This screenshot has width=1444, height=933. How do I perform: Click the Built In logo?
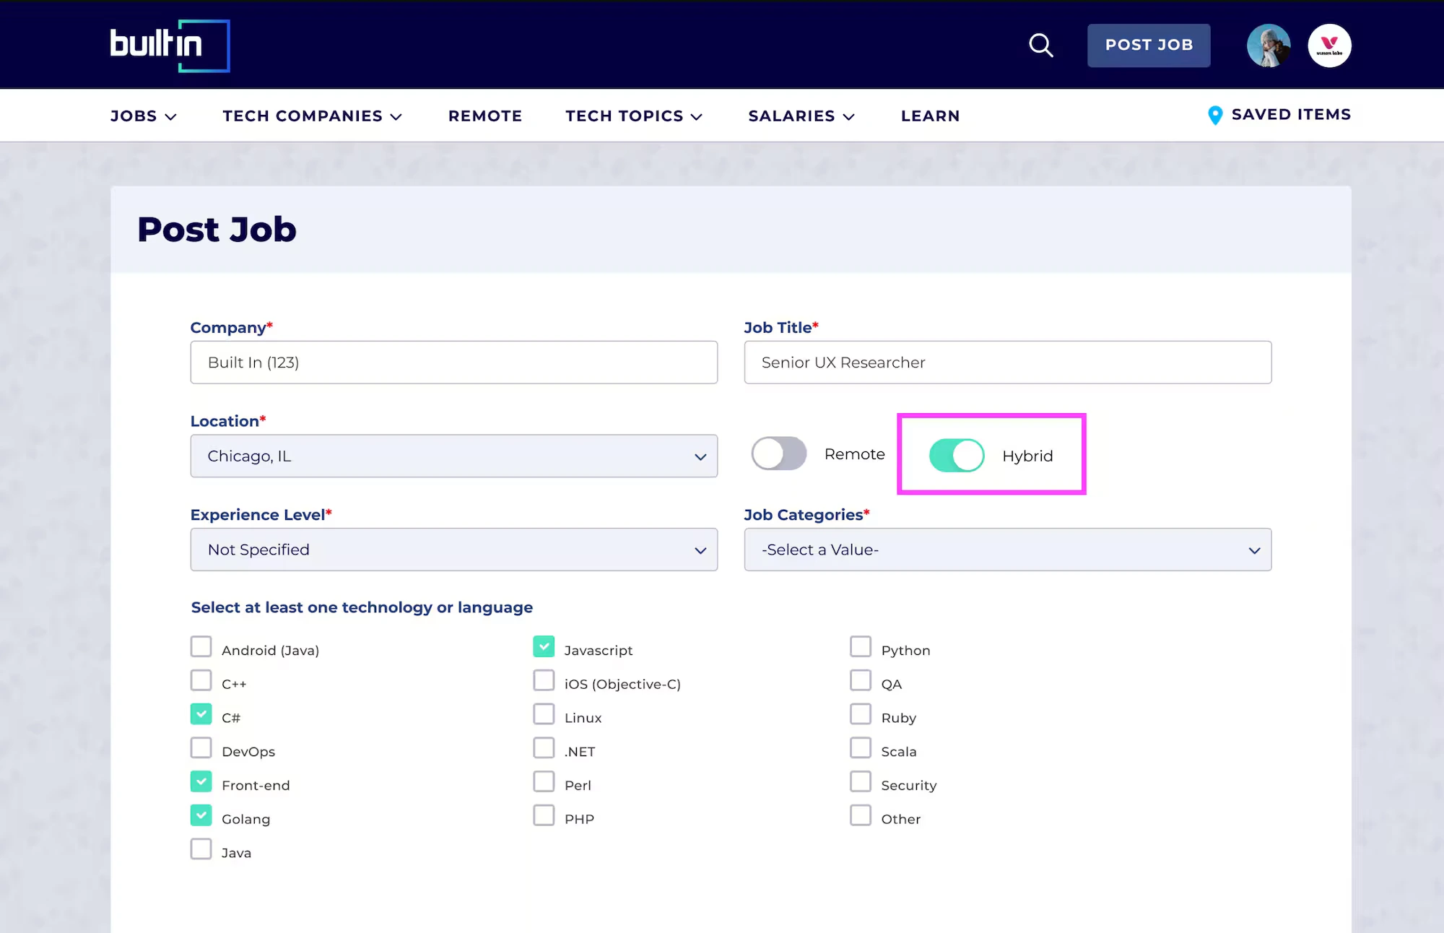[169, 45]
